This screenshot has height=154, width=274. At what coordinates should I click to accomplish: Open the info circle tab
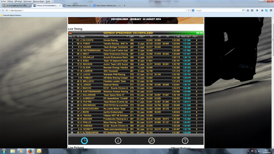tap(118, 141)
